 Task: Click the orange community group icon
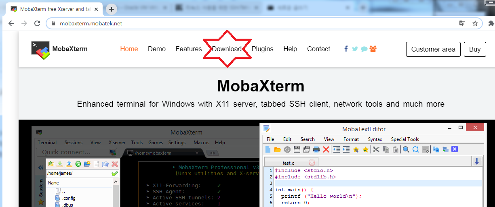tap(373, 49)
